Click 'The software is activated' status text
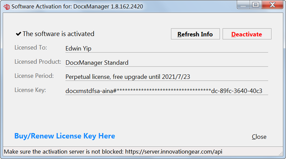Image resolution: width=286 pixels, height=159 pixels. point(58,34)
